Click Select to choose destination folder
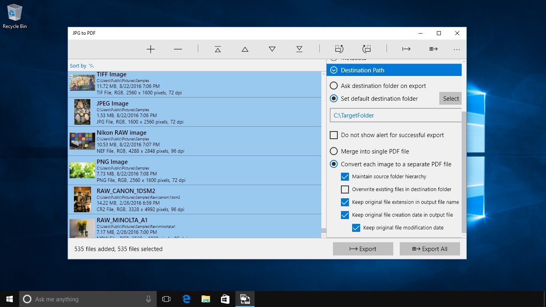Image resolution: width=546 pixels, height=307 pixels. [450, 99]
